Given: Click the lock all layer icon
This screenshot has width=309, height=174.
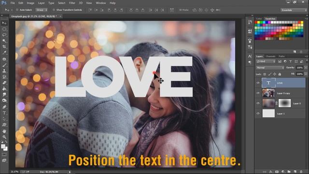Looking at the screenshot, I should click(280, 74).
